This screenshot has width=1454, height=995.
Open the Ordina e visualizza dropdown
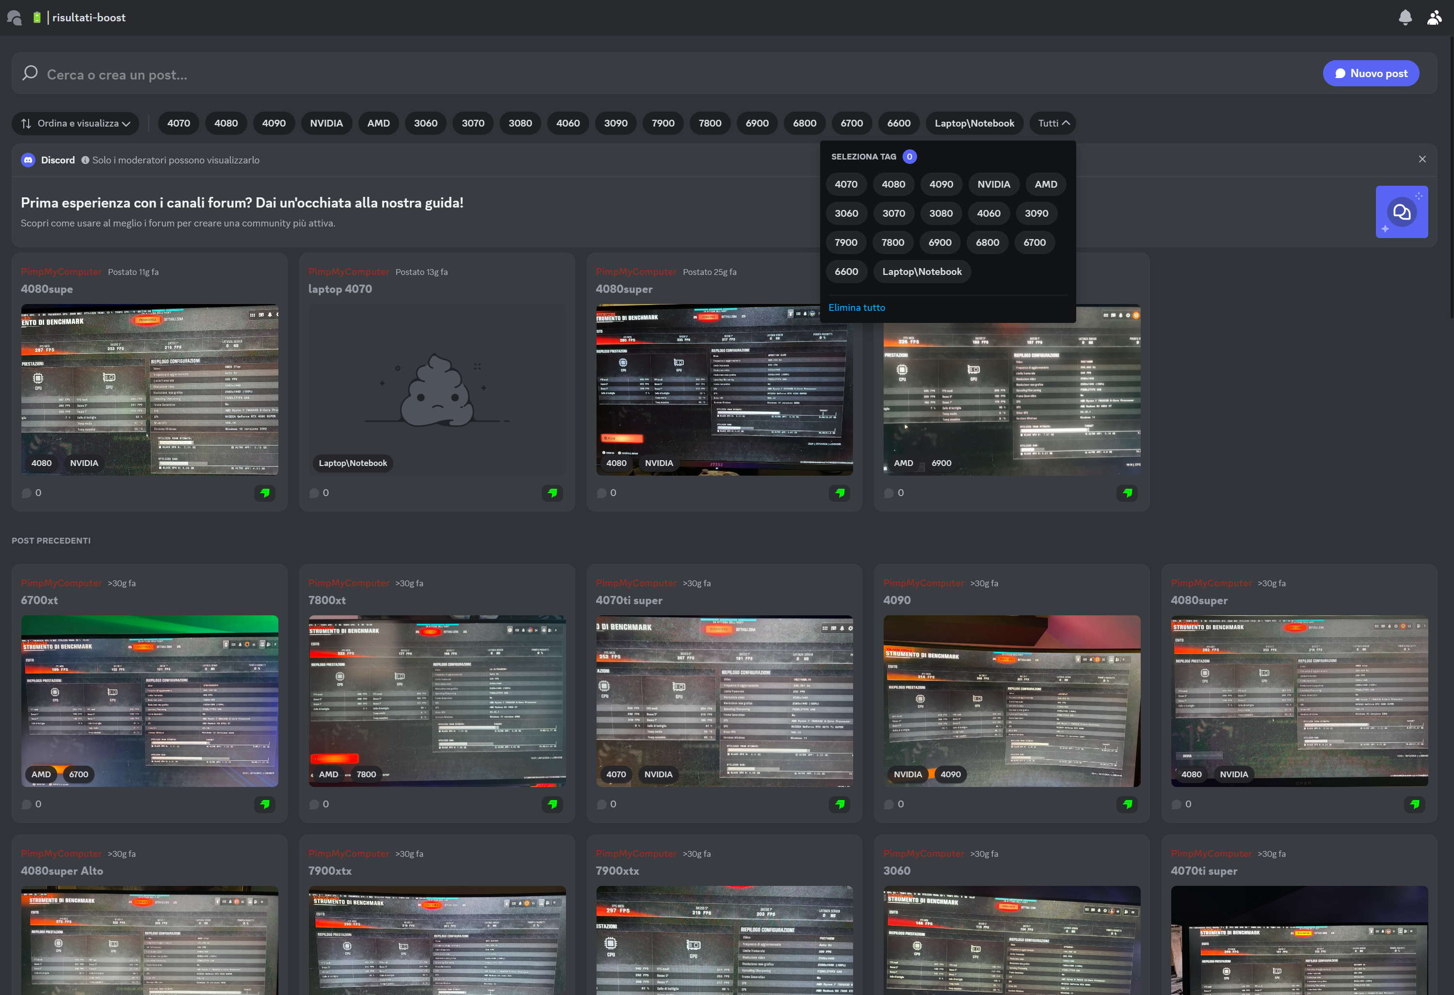75,123
